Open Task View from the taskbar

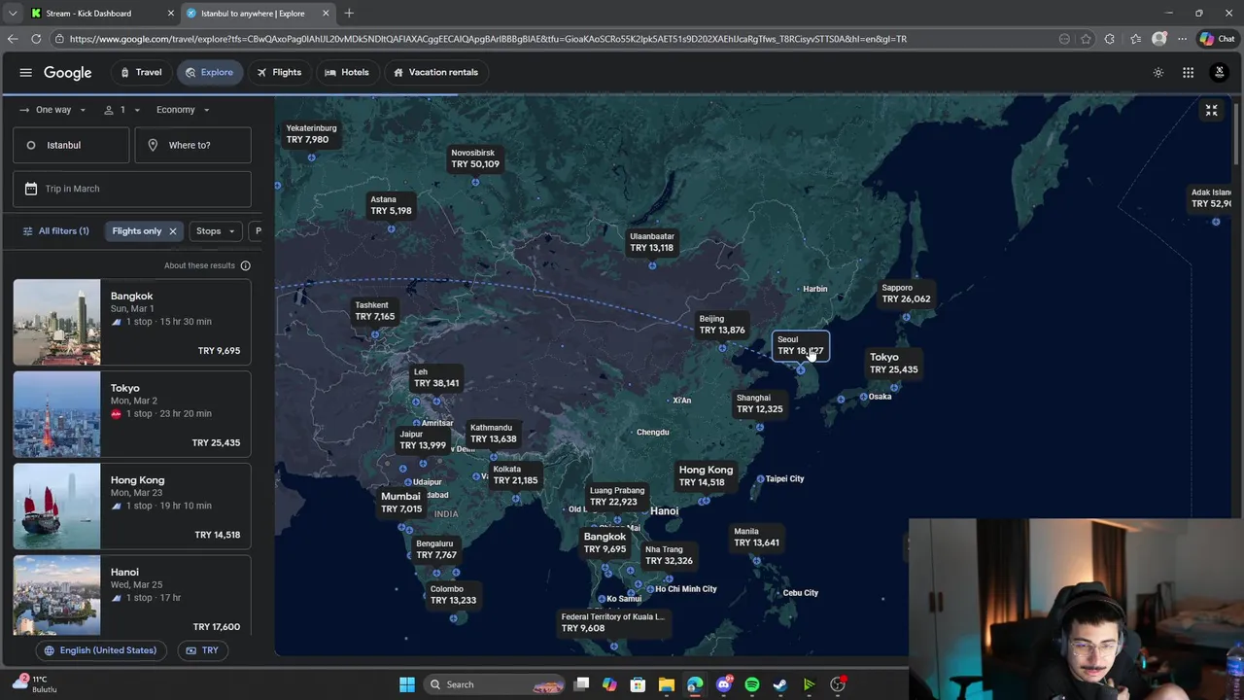pos(581,684)
